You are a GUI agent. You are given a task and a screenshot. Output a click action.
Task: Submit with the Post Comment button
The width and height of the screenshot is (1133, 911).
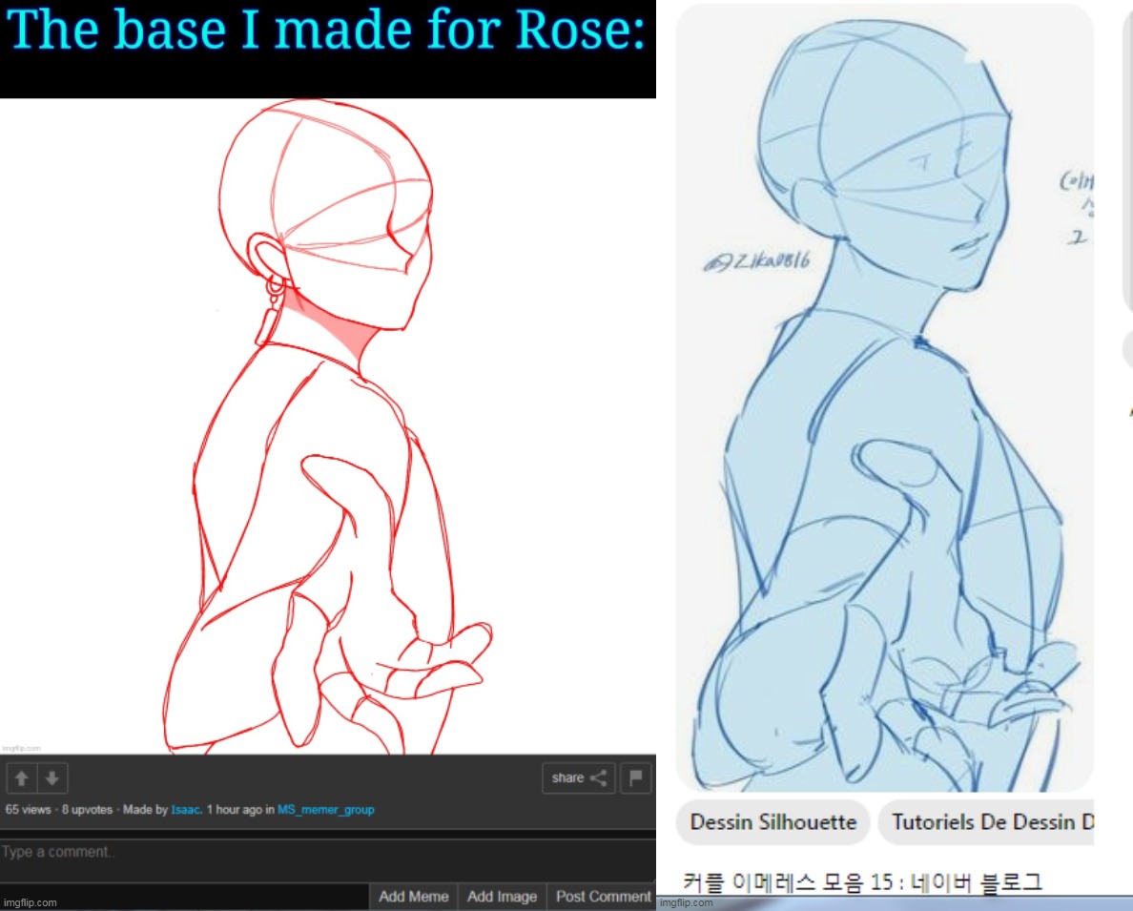(603, 897)
